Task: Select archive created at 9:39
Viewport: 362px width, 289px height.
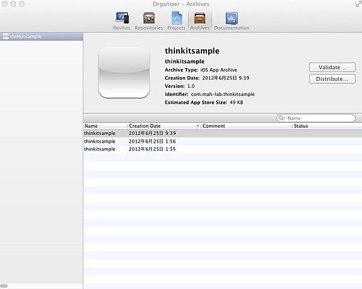Action: pos(152,133)
